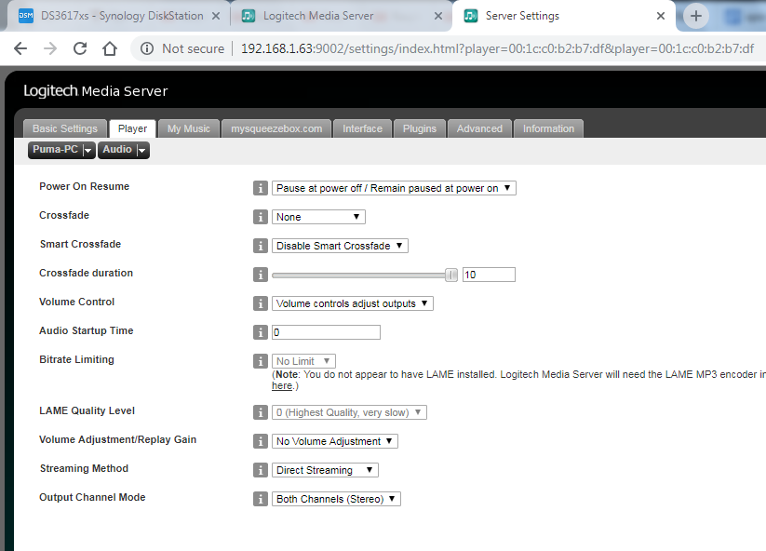The height and width of the screenshot is (551, 766).
Task: Switch to DS3617xs Synology DiskStation browser tab
Action: click(x=117, y=16)
